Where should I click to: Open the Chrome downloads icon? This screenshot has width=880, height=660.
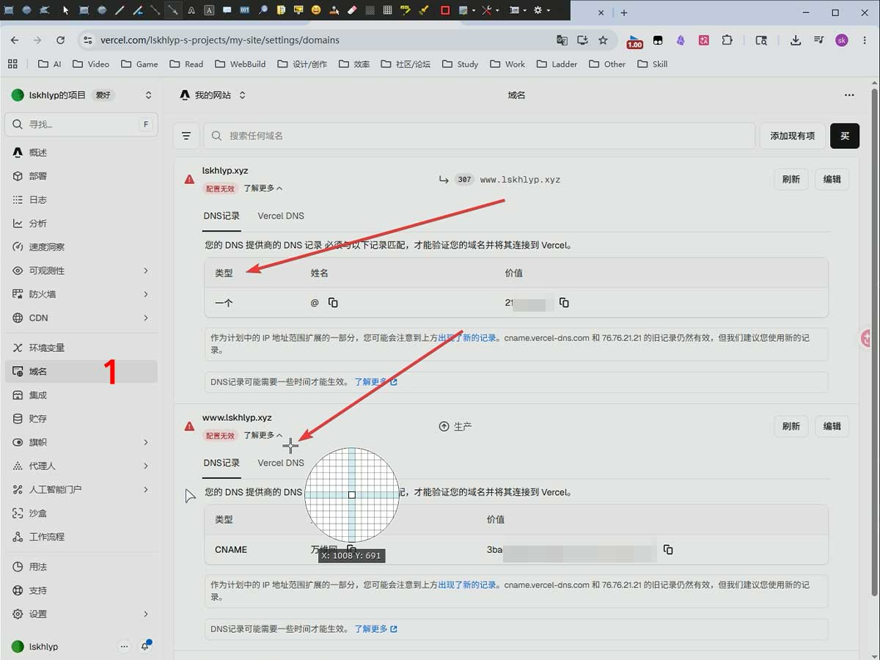[796, 40]
